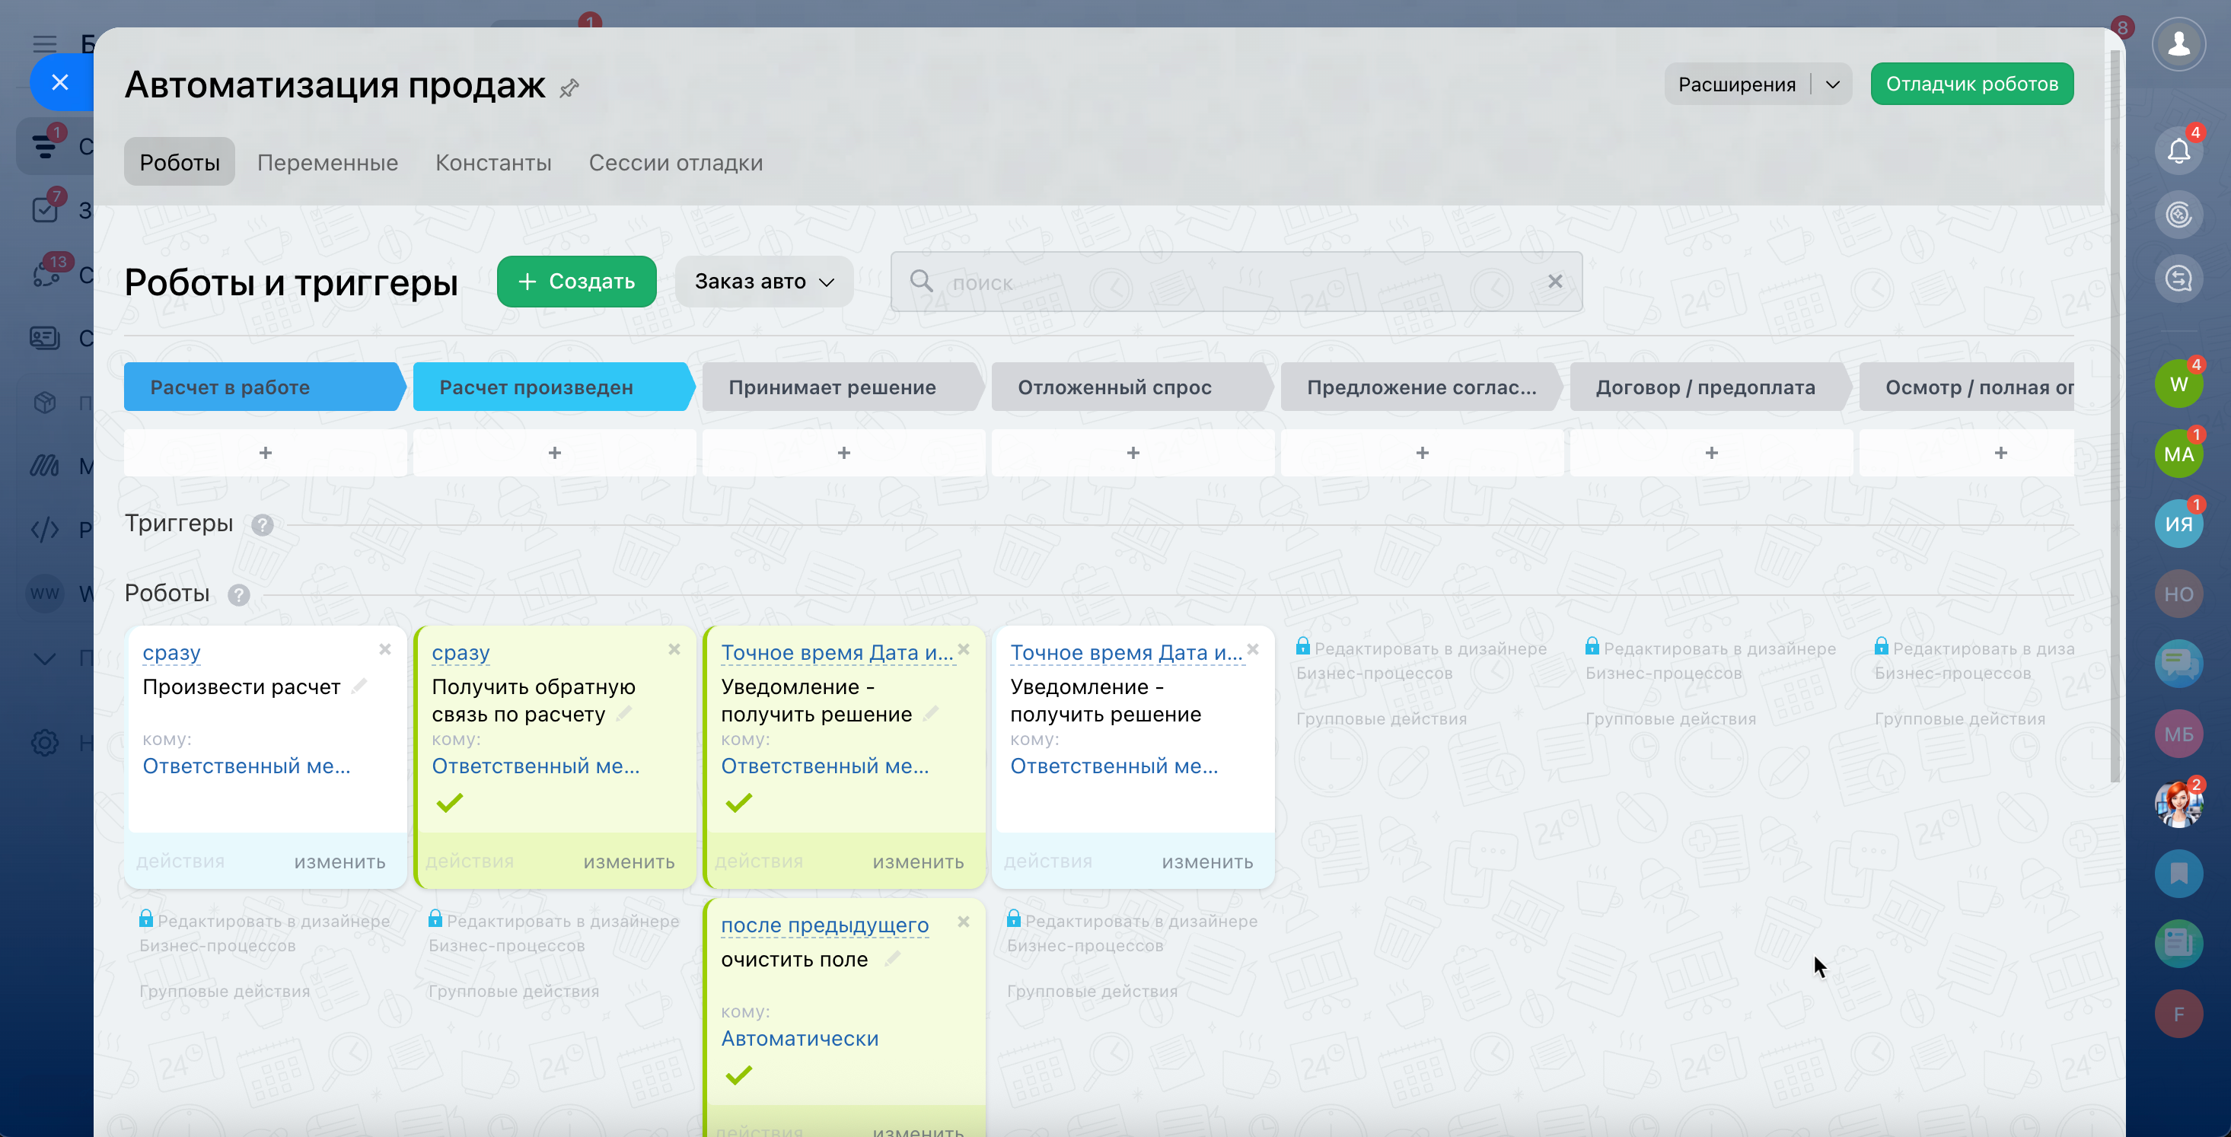Select the Расчет произведен stage
The width and height of the screenshot is (2231, 1137).
pos(553,387)
